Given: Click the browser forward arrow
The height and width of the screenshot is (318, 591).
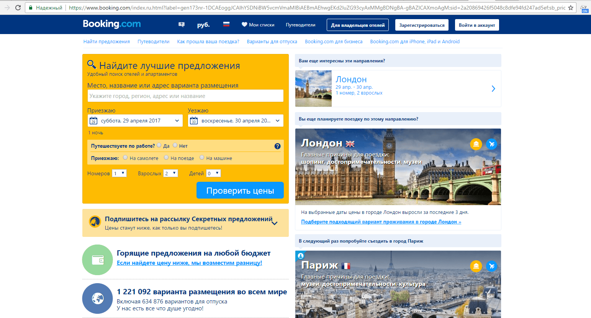Looking at the screenshot, I should point(7,8).
